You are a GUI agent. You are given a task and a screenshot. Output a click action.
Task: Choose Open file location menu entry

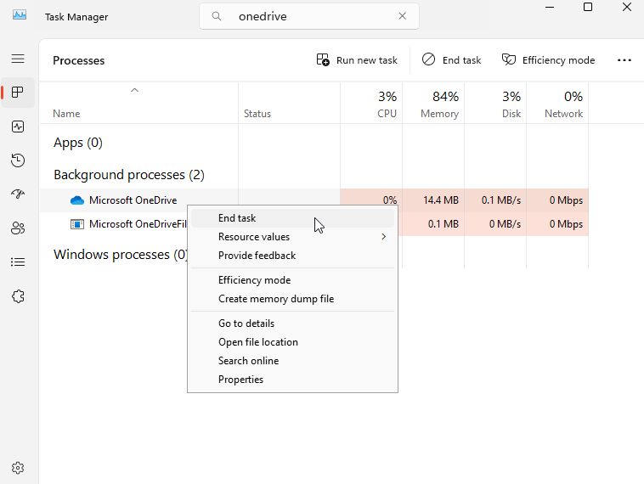[257, 342]
